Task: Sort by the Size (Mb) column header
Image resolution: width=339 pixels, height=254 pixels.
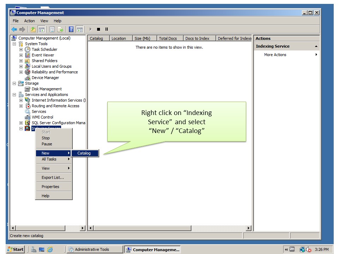Action: tap(145, 38)
